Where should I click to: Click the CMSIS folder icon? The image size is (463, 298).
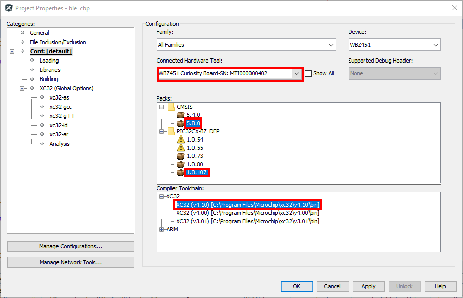[171, 107]
